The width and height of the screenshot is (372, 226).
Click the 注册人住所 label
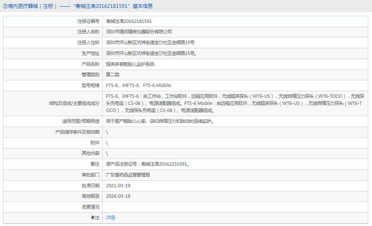(x=88, y=42)
